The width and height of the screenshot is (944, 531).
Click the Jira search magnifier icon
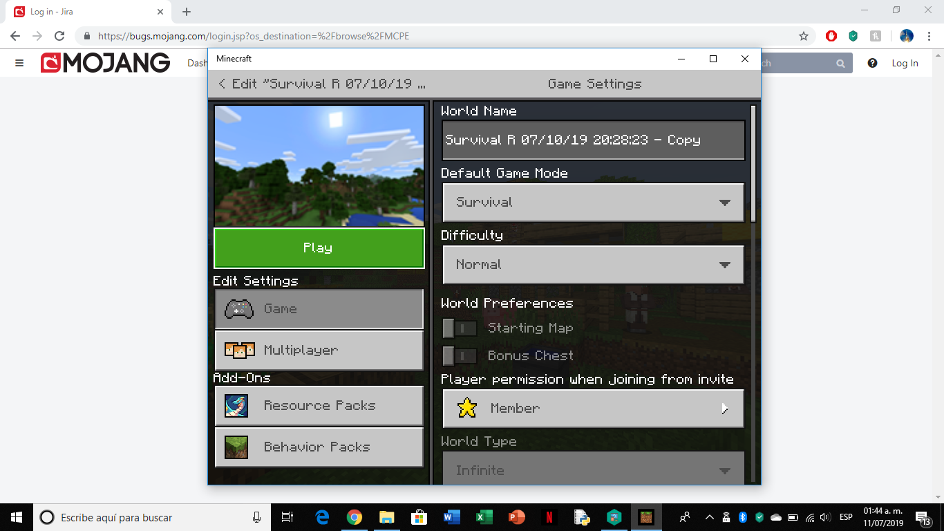[x=840, y=63]
